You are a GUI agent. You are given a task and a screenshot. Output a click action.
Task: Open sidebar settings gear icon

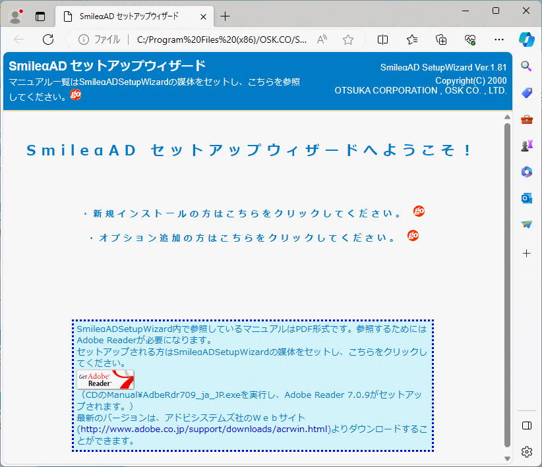point(526,451)
